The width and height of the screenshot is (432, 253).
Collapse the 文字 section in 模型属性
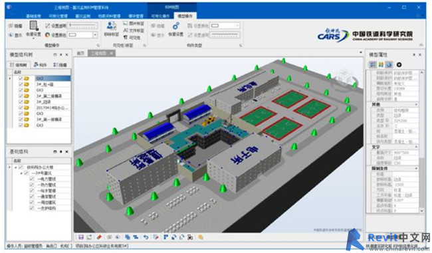(x=416, y=147)
